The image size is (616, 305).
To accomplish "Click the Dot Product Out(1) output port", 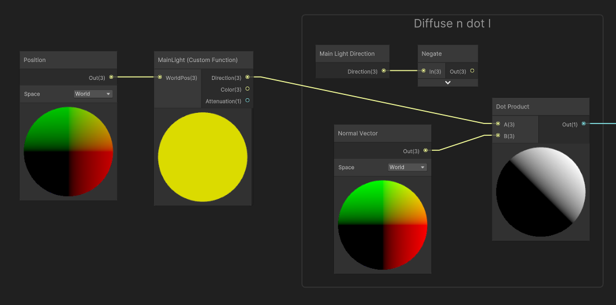I will pos(584,123).
